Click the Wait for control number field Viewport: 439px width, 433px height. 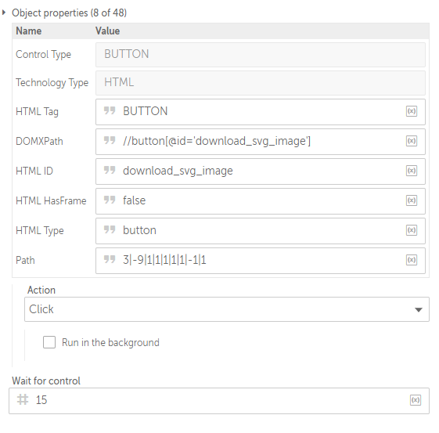(219, 401)
